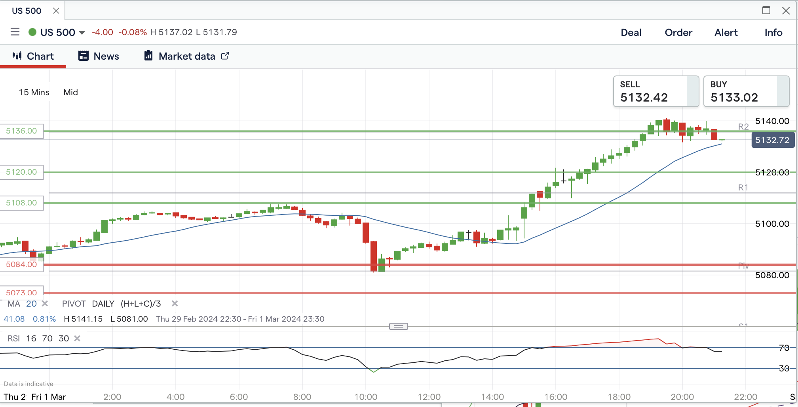The height and width of the screenshot is (407, 798).
Task: Close the chart window with top-right X
Action: tap(786, 11)
